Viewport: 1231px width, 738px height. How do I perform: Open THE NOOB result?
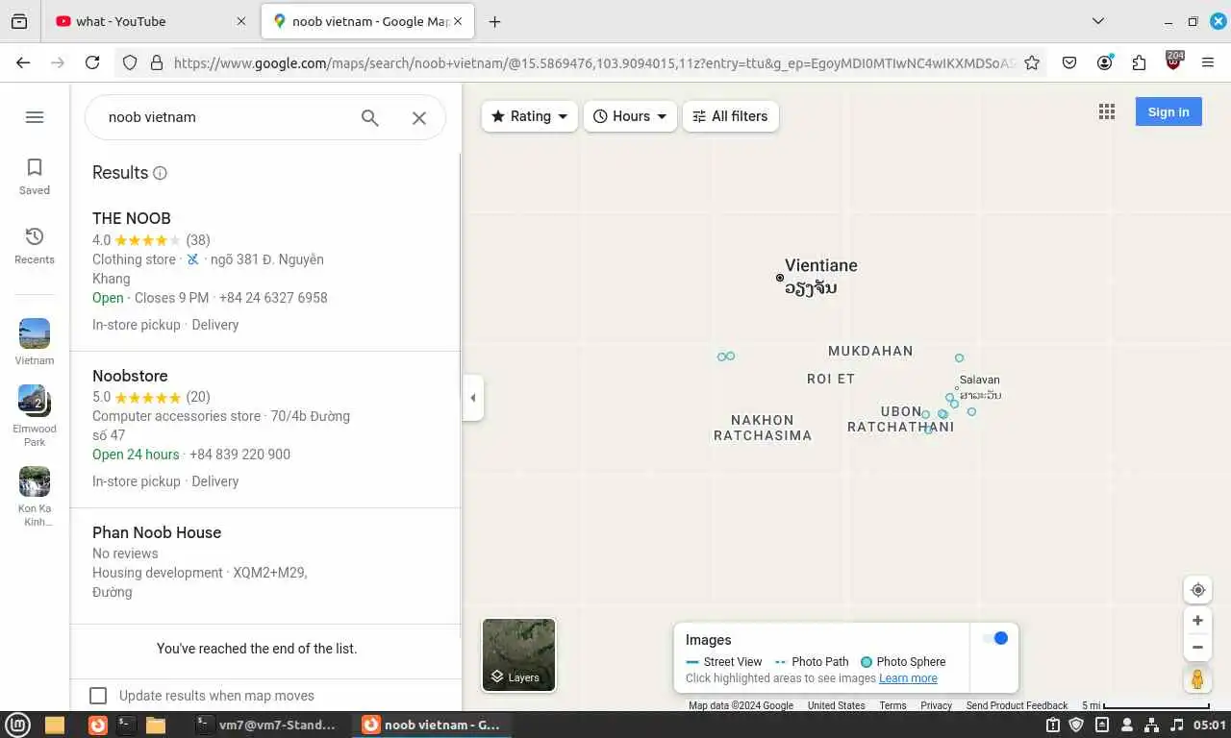[265, 272]
